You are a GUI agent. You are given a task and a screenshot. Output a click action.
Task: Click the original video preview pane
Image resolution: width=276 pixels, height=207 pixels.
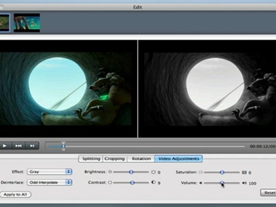pyautogui.click(x=68, y=89)
